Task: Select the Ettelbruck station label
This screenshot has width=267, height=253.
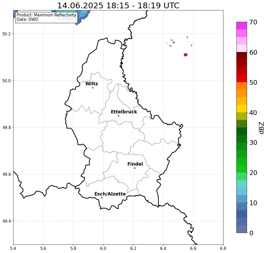Action: pos(124,112)
